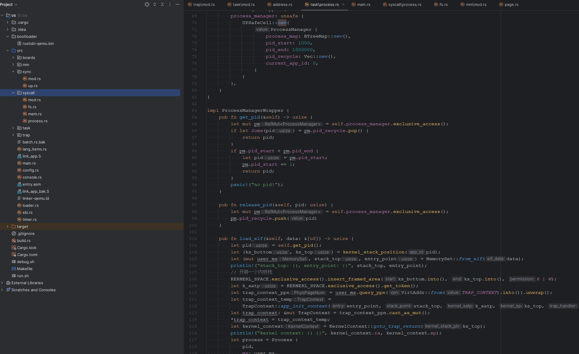Select console.rs in the project tree

click(x=32, y=177)
